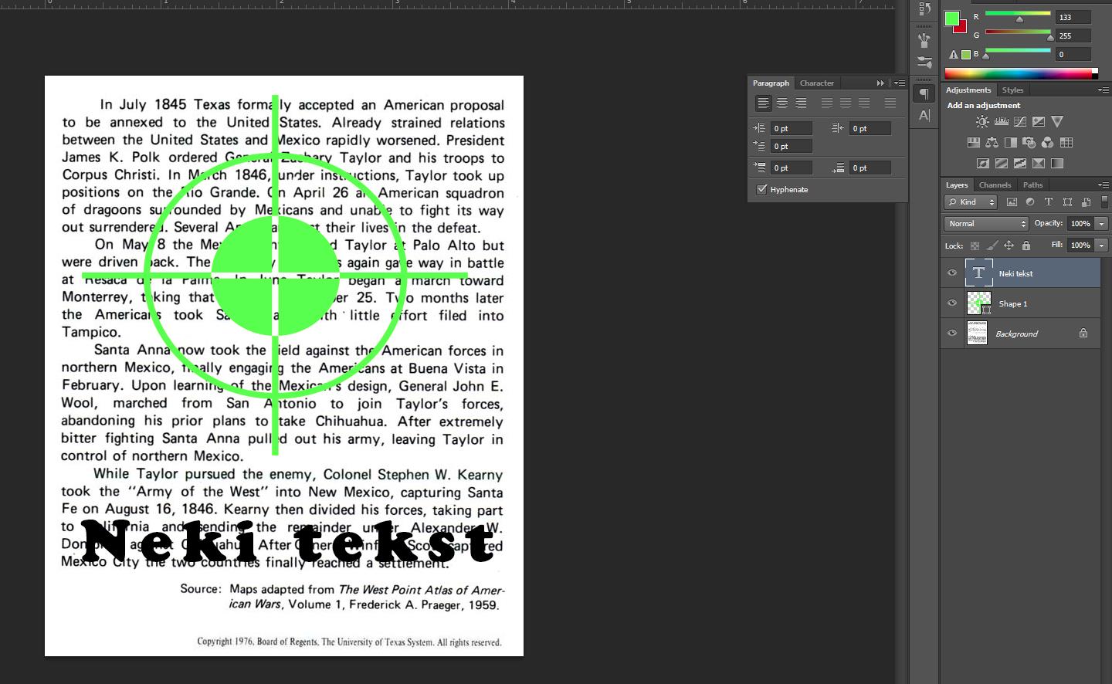Image resolution: width=1112 pixels, height=684 pixels.
Task: Add a Selective Color adjustment
Action: [x=1039, y=163]
